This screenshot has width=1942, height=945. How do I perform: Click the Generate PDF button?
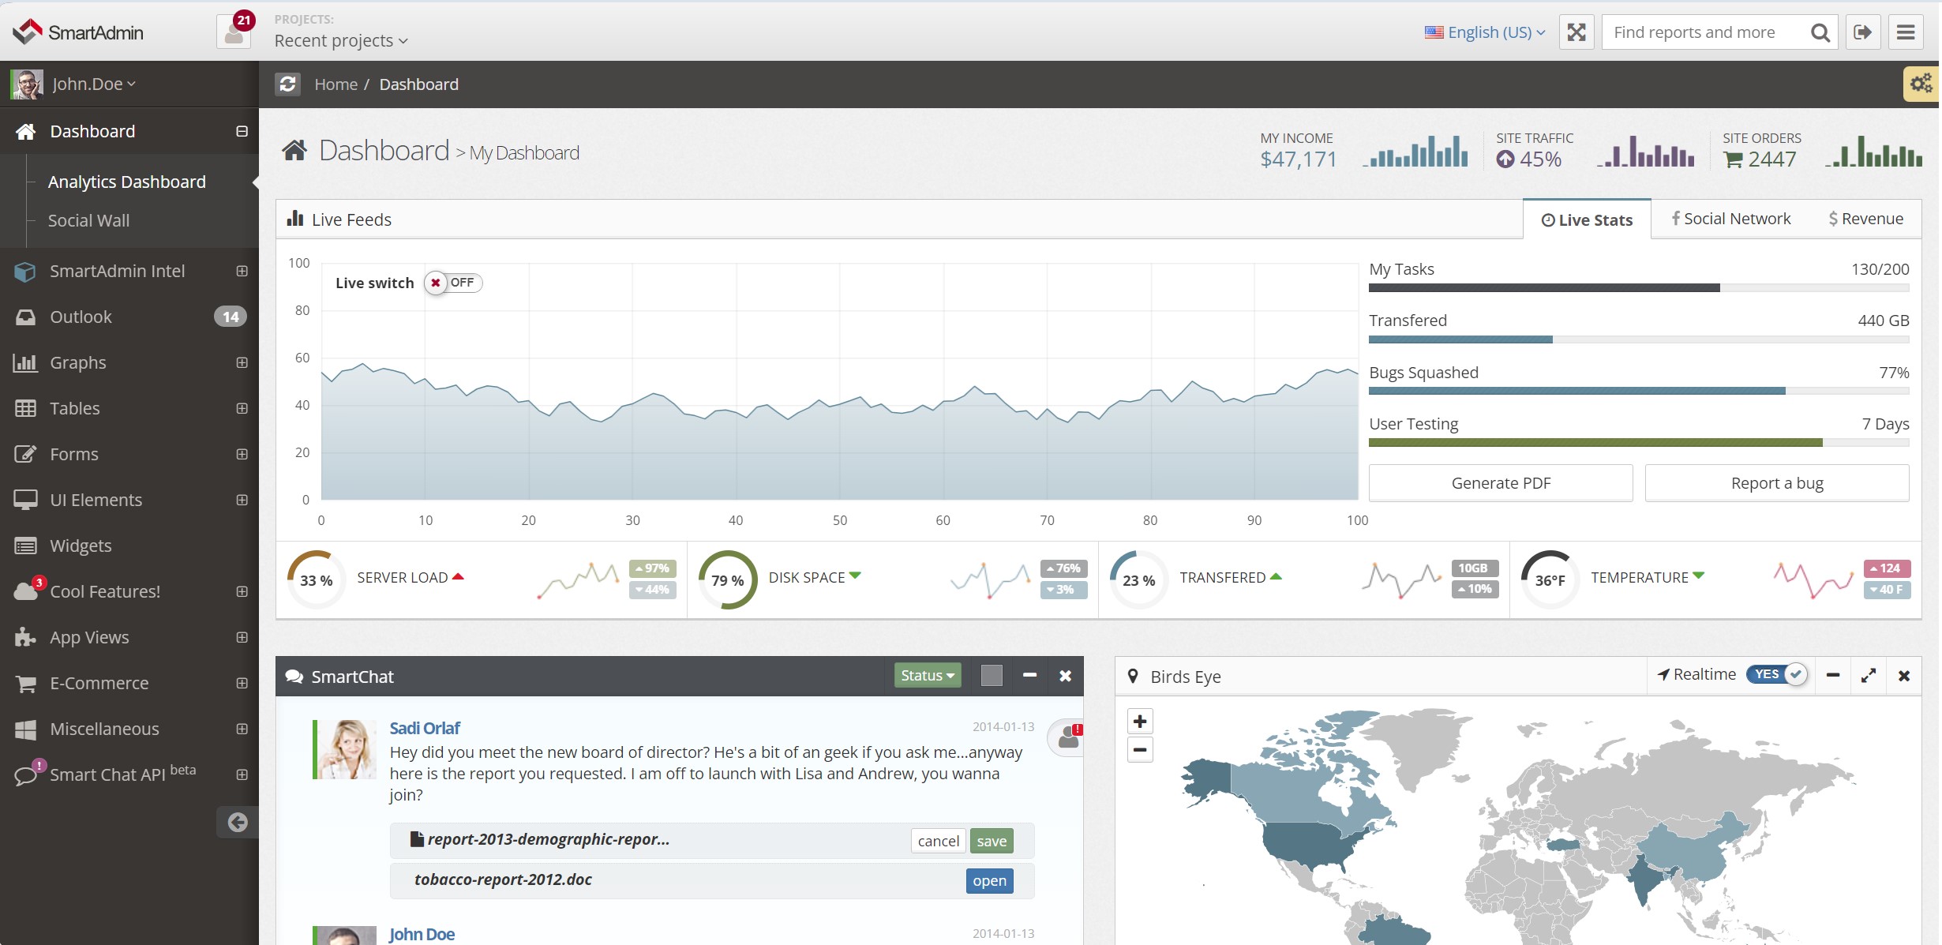[x=1500, y=483]
